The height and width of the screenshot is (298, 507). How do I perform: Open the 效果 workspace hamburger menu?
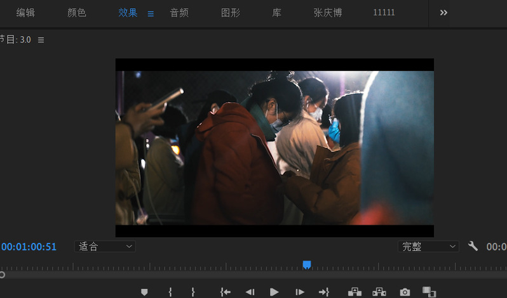151,13
